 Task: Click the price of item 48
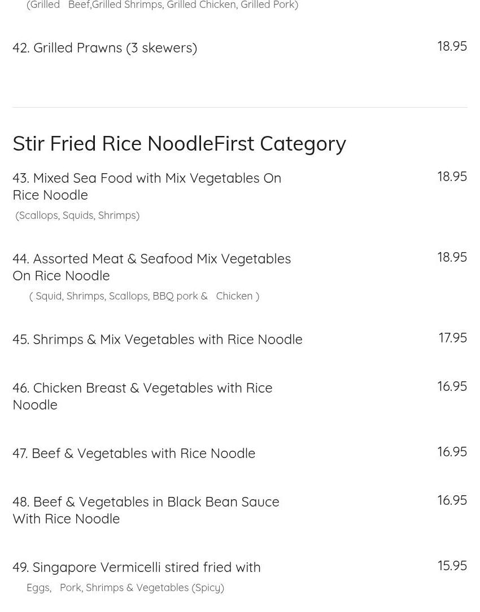[x=452, y=500]
